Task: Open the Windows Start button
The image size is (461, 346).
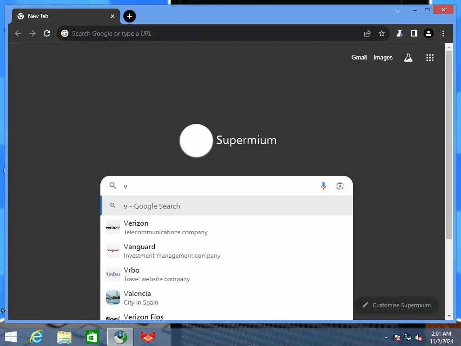Action: pyautogui.click(x=11, y=337)
